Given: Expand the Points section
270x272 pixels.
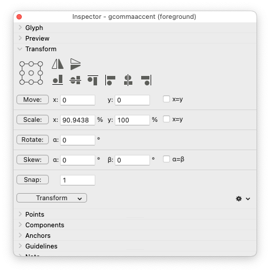Looking at the screenshot, I should tap(20, 214).
